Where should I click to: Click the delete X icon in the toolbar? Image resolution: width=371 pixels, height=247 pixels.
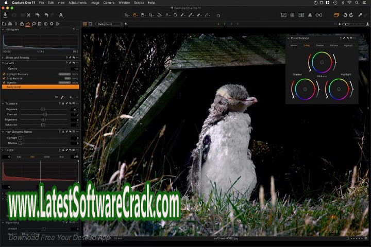point(29,15)
